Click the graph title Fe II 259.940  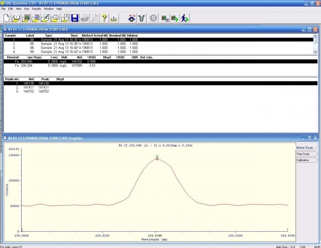click(x=156, y=145)
